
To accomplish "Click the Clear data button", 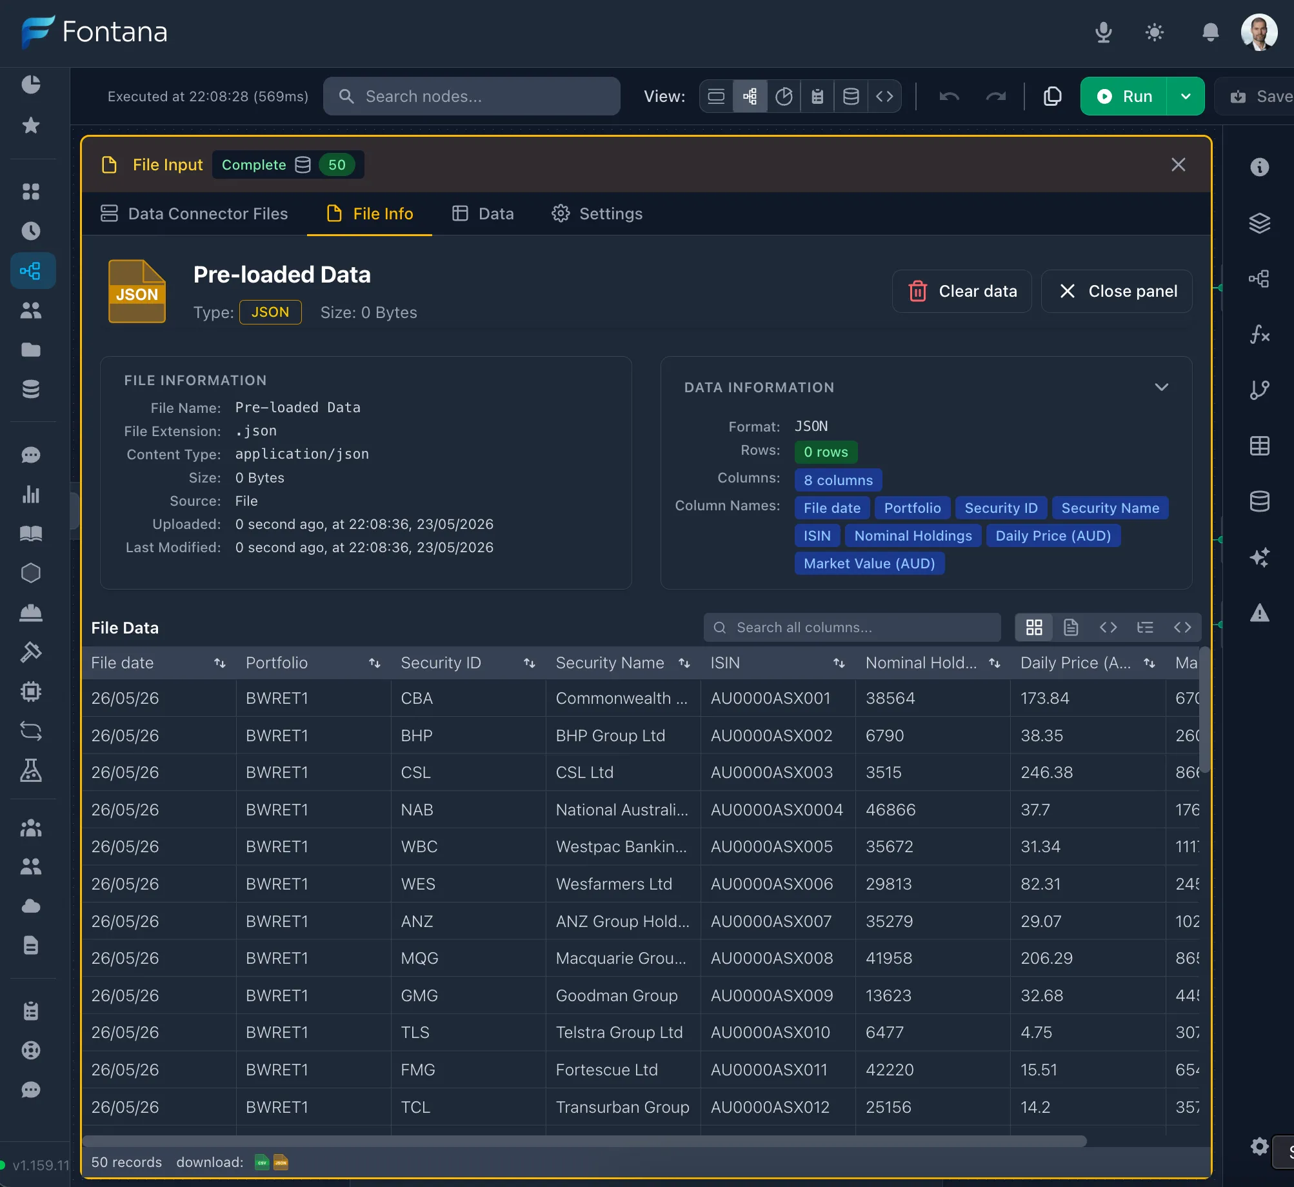I will click(x=962, y=291).
